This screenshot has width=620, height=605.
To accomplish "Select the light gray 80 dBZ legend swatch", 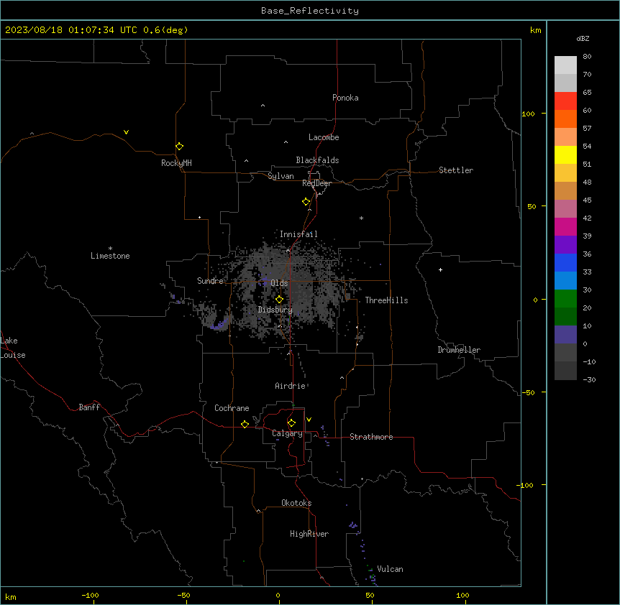I will (x=565, y=65).
